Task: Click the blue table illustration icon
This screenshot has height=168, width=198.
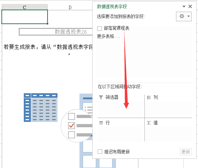Action: pyautogui.click(x=41, y=108)
